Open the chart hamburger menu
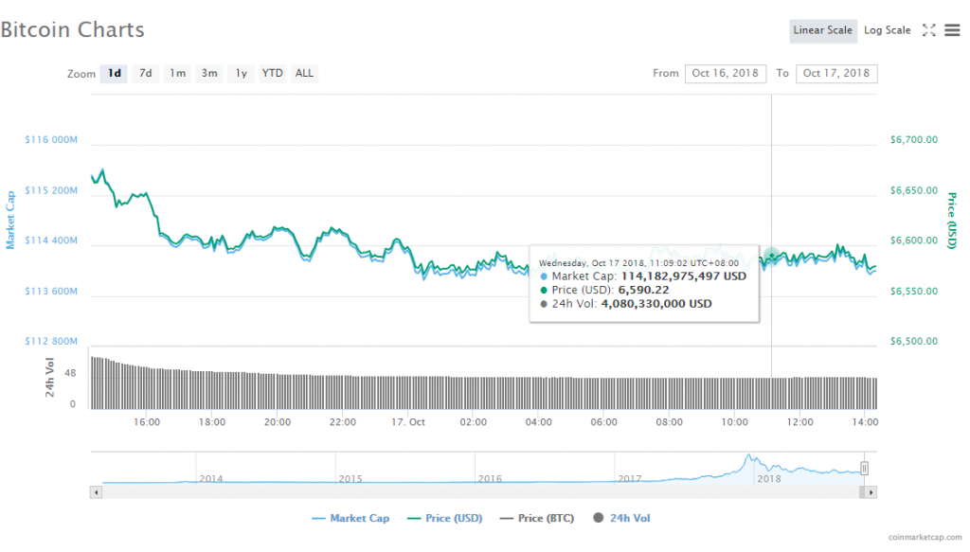This screenshot has width=970, height=552. pos(952,30)
